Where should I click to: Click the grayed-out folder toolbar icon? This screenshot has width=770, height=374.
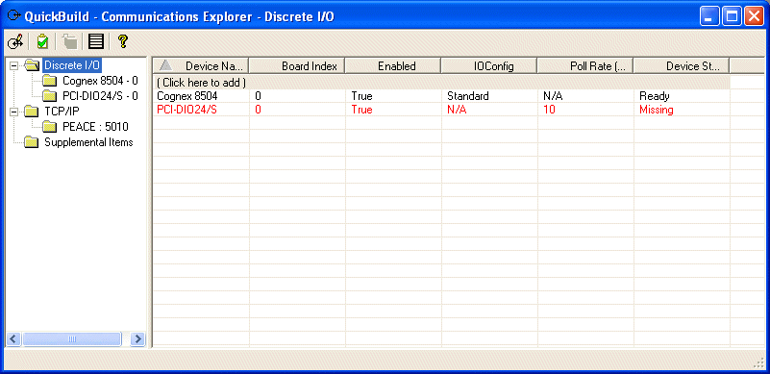point(70,41)
